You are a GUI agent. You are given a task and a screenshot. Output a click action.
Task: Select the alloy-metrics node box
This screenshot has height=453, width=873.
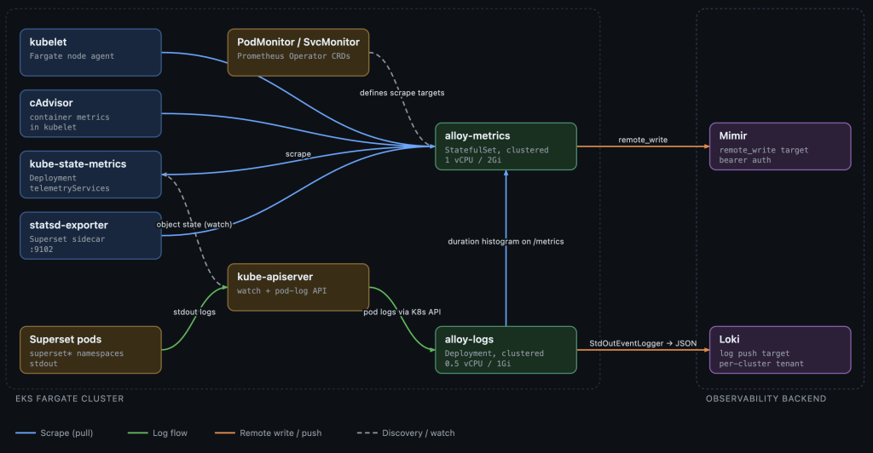pos(506,146)
